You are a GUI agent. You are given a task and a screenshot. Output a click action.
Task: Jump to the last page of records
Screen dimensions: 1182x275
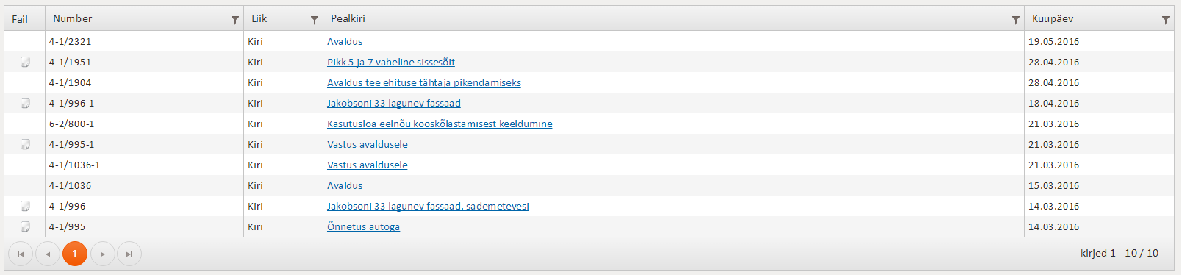tap(129, 254)
